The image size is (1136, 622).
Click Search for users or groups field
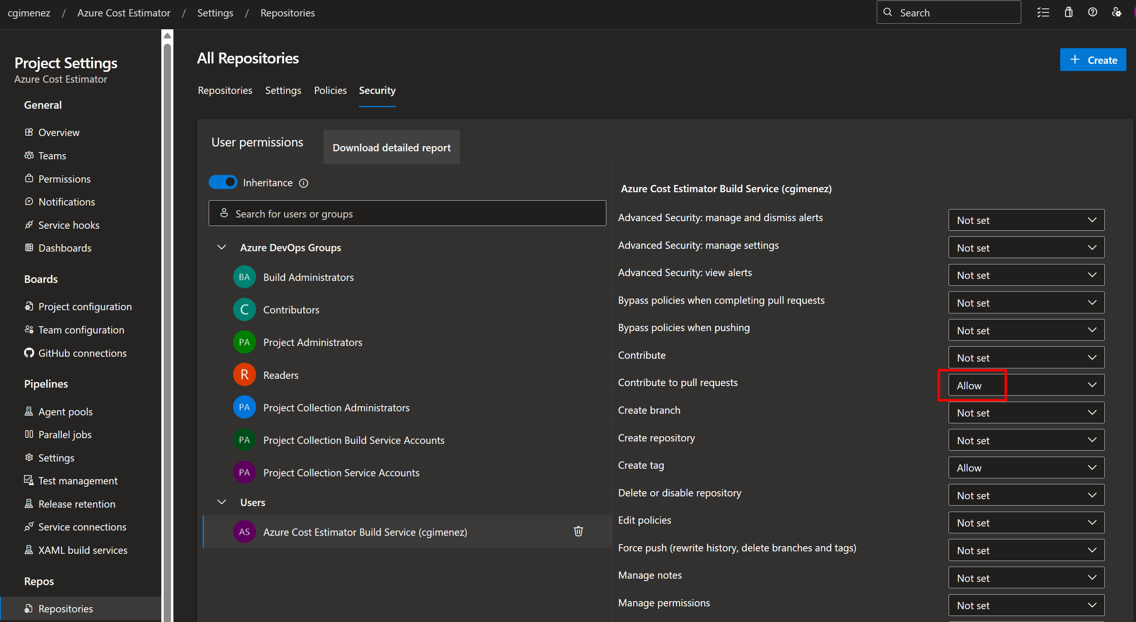click(x=407, y=213)
